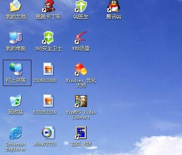Open the QQ医生 shield shortcut

point(81,6)
